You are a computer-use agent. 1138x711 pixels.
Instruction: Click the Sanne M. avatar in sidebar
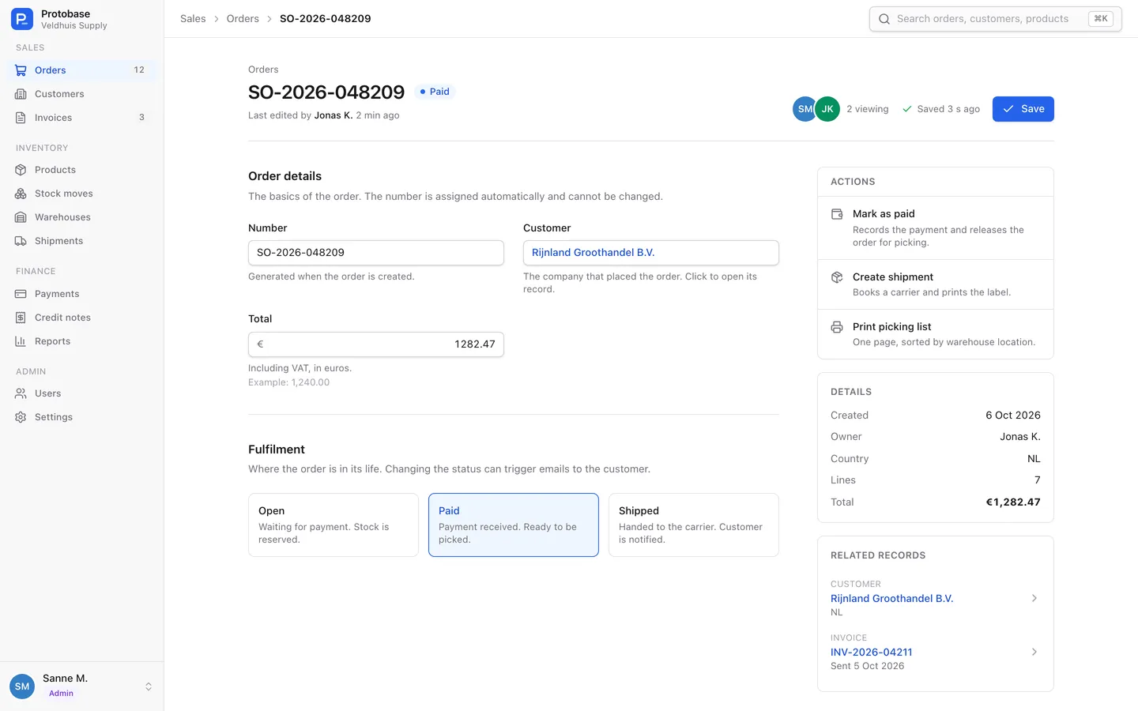coord(22,687)
